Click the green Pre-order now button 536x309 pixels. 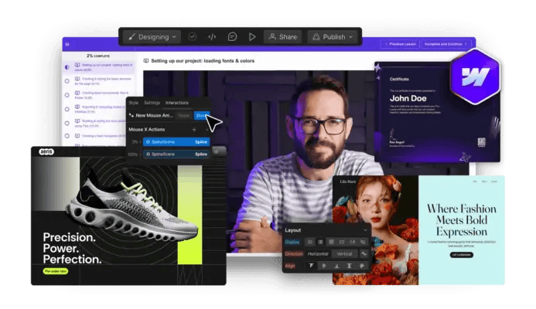[56, 271]
